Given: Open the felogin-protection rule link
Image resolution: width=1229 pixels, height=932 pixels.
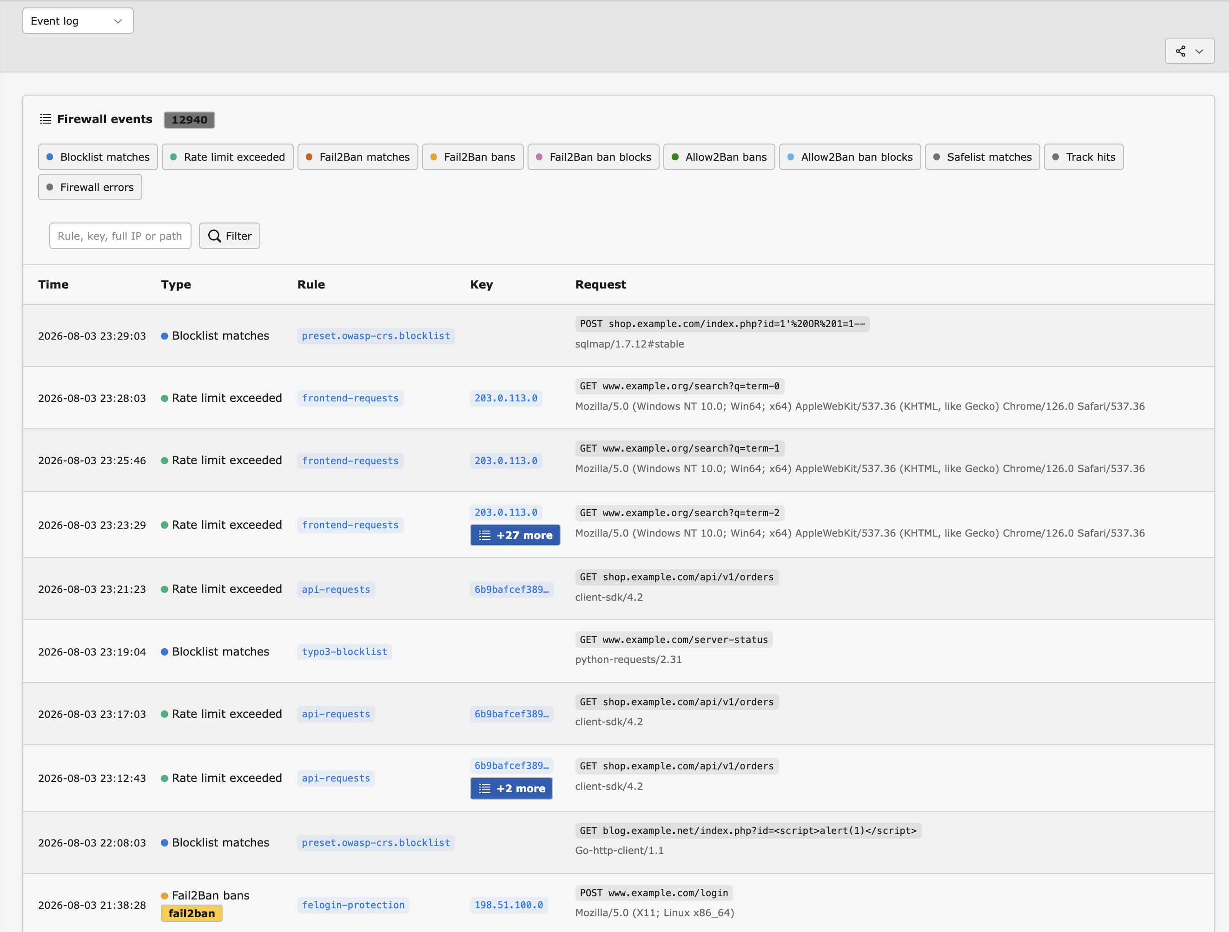Looking at the screenshot, I should pos(353,906).
